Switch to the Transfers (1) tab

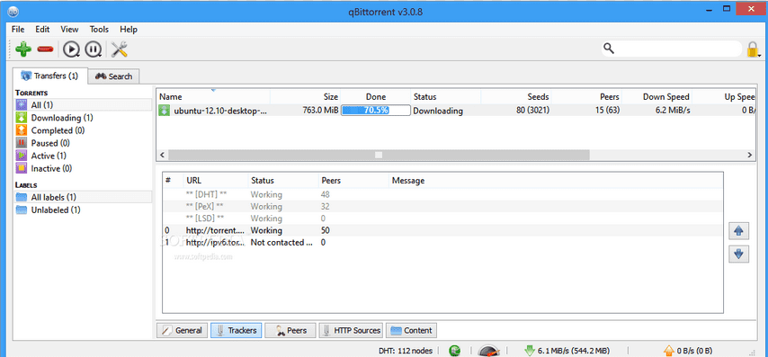[x=50, y=76]
